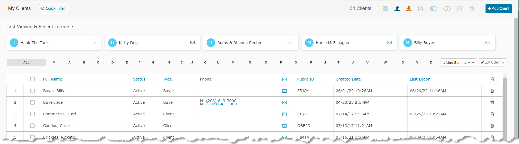Image resolution: width=519 pixels, height=144 pixels.
Task: Turn on the grey toggle switch in toolbar
Action: [447, 9]
